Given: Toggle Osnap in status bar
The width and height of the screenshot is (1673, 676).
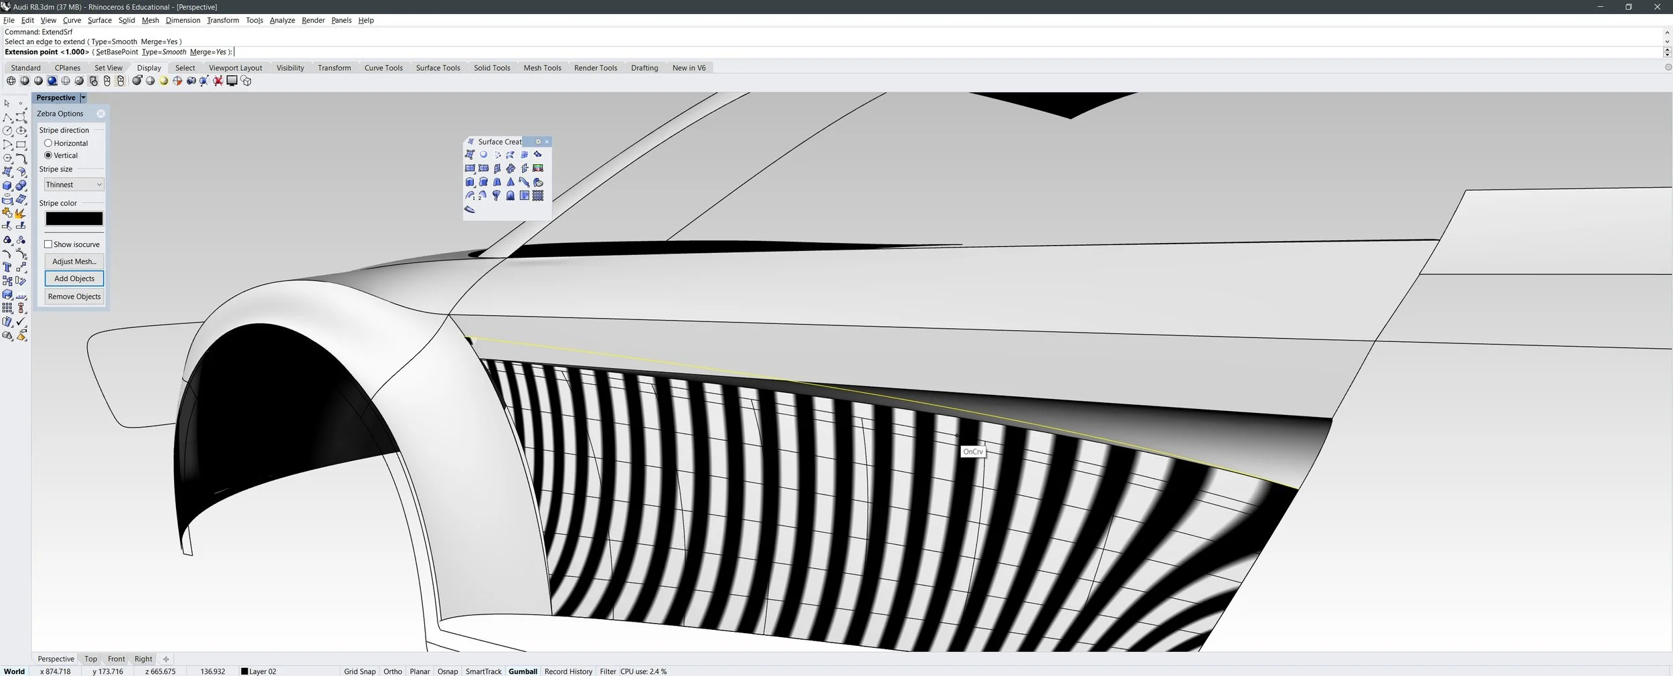Looking at the screenshot, I should (448, 671).
